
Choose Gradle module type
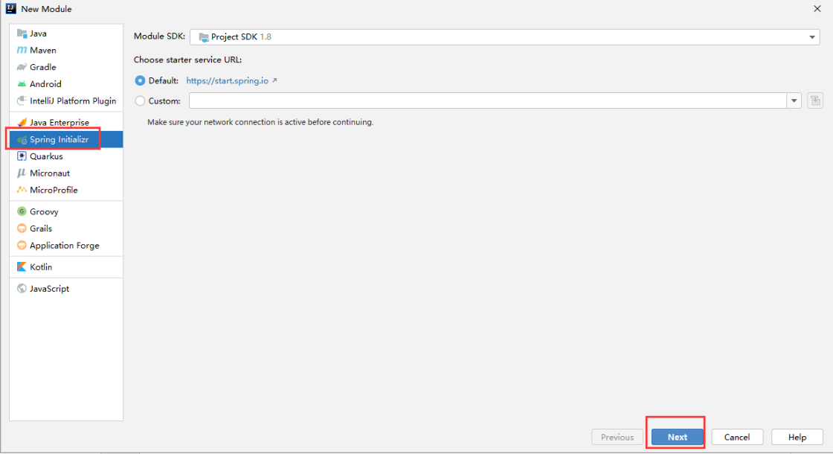(x=66, y=67)
